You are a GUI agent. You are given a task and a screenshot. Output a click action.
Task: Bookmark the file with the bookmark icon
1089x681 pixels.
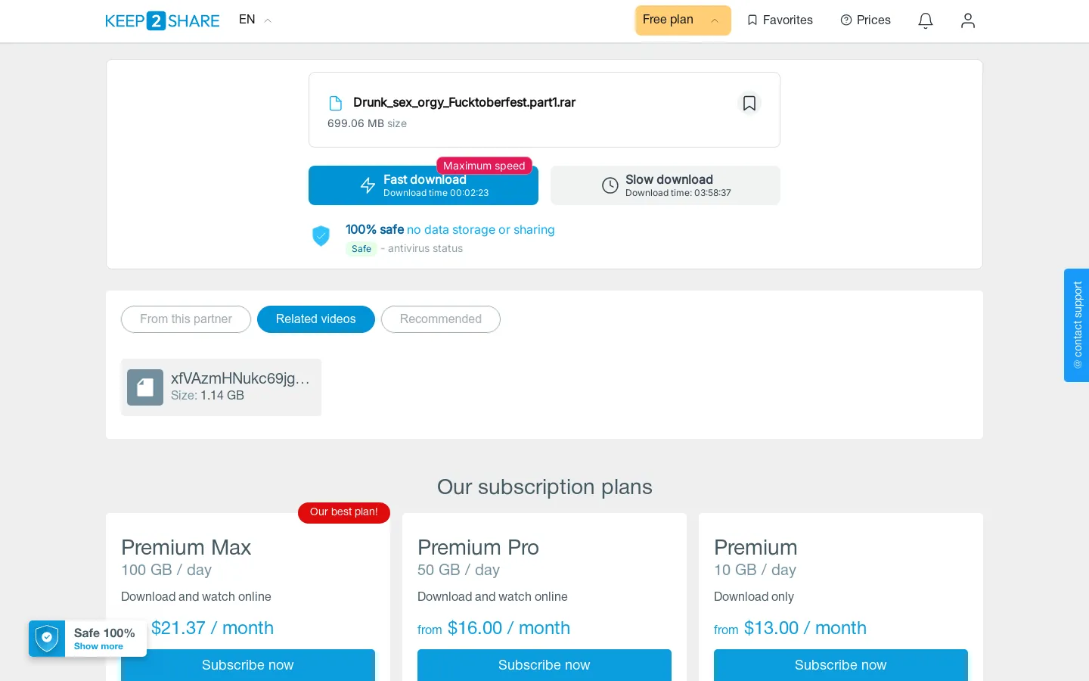pos(749,103)
